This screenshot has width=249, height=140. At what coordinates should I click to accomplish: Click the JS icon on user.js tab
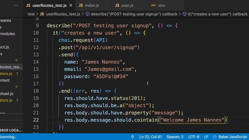click(117, 5)
